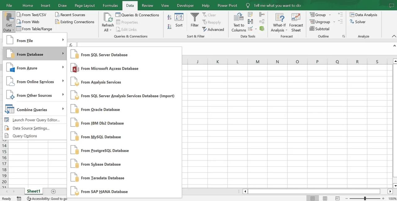Switch to Page Break Preview view
This screenshot has width=397, height=201.
(x=337, y=199)
